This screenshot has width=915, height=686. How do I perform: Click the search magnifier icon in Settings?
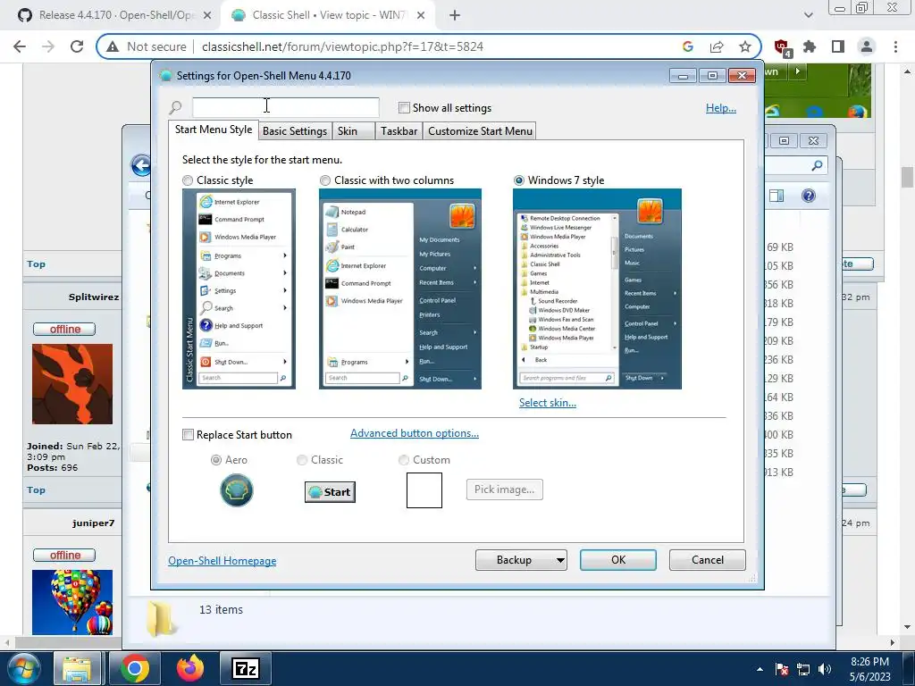[x=176, y=107]
